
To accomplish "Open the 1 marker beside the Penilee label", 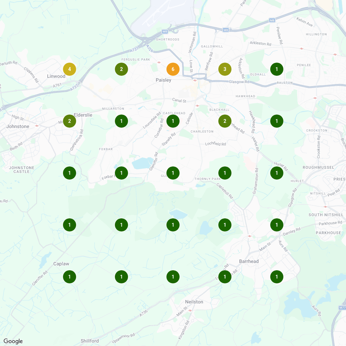I will click(277, 69).
